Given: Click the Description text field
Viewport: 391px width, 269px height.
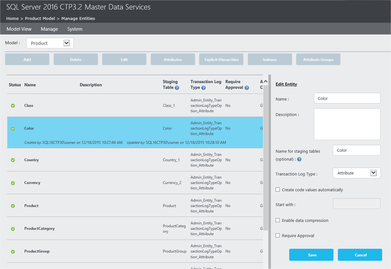Looking at the screenshot, I should tap(347, 124).
